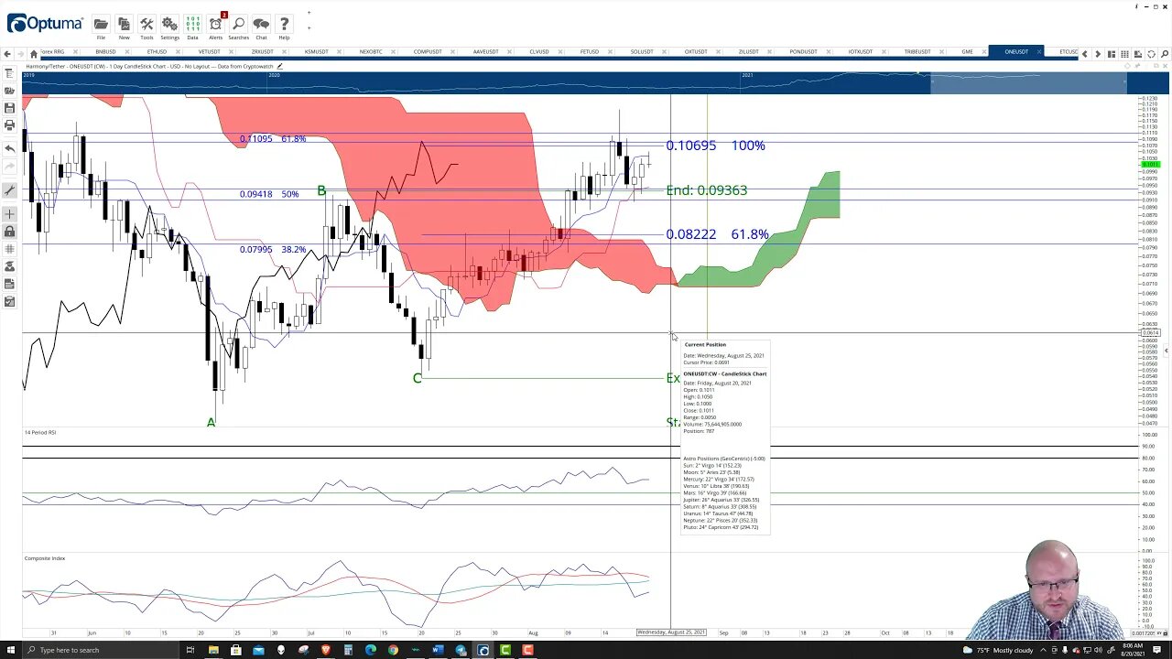Switch to the SOLUSDT tab

[x=642, y=52]
